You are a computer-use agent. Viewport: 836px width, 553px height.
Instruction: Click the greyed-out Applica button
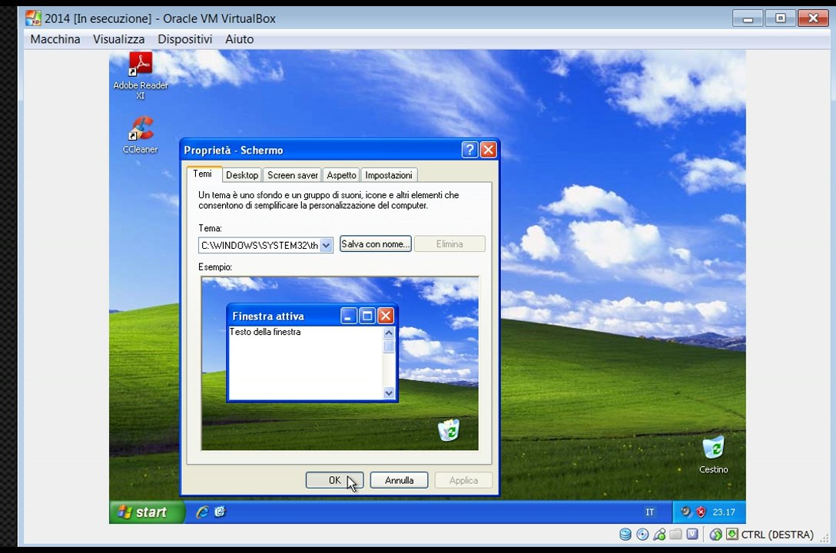[463, 480]
